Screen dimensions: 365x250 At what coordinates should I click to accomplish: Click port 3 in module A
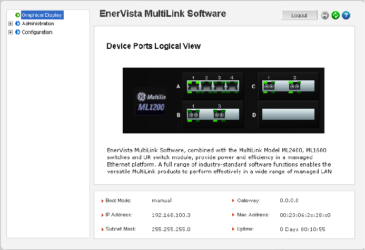(x=219, y=86)
